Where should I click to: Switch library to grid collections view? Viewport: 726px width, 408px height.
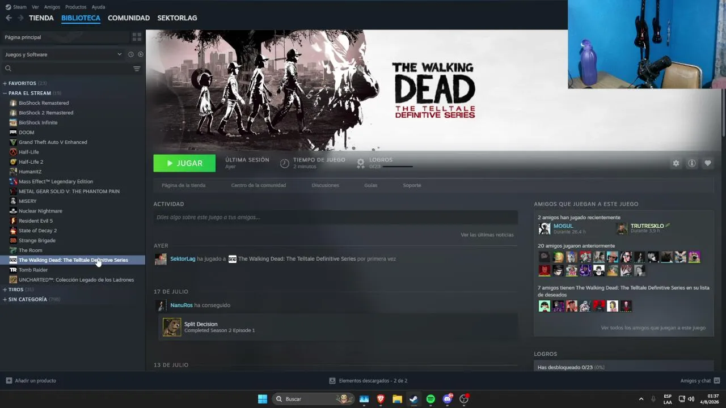tap(137, 37)
